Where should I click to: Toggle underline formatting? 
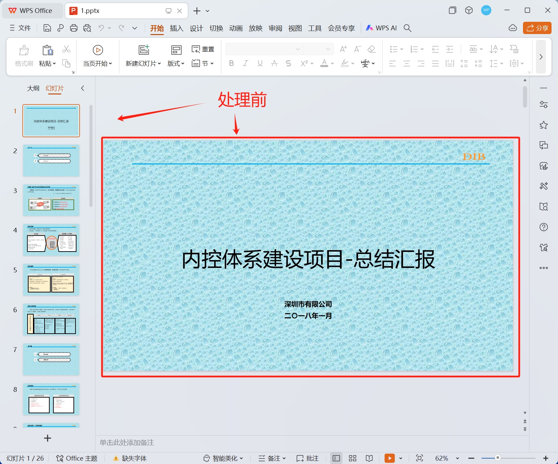[x=259, y=63]
